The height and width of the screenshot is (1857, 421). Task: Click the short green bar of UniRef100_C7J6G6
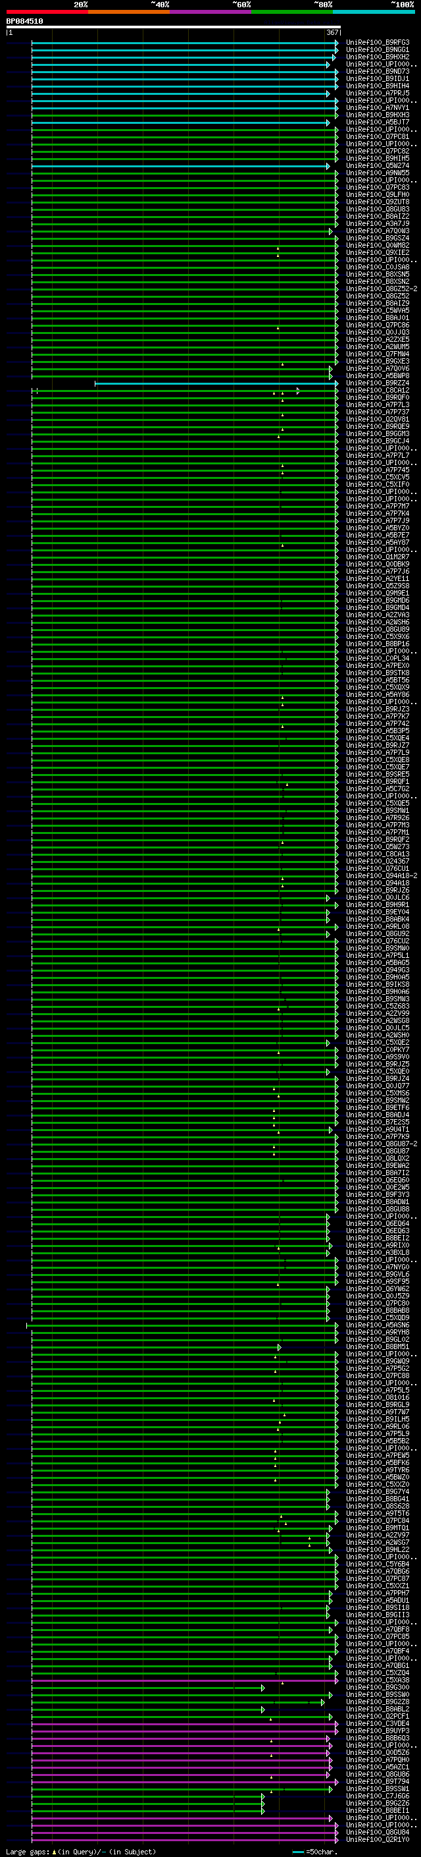pyautogui.click(x=148, y=1796)
